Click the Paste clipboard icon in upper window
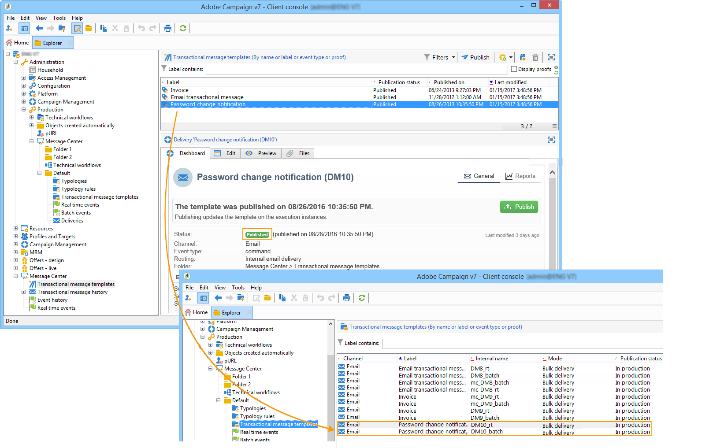The height and width of the screenshot is (448, 724). tap(126, 28)
